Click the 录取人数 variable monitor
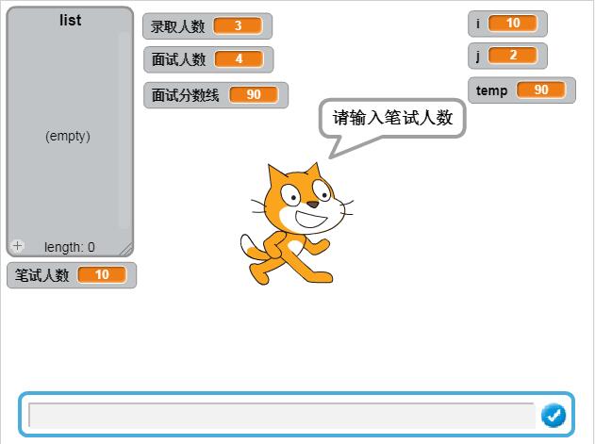The width and height of the screenshot is (595, 444). 207,26
